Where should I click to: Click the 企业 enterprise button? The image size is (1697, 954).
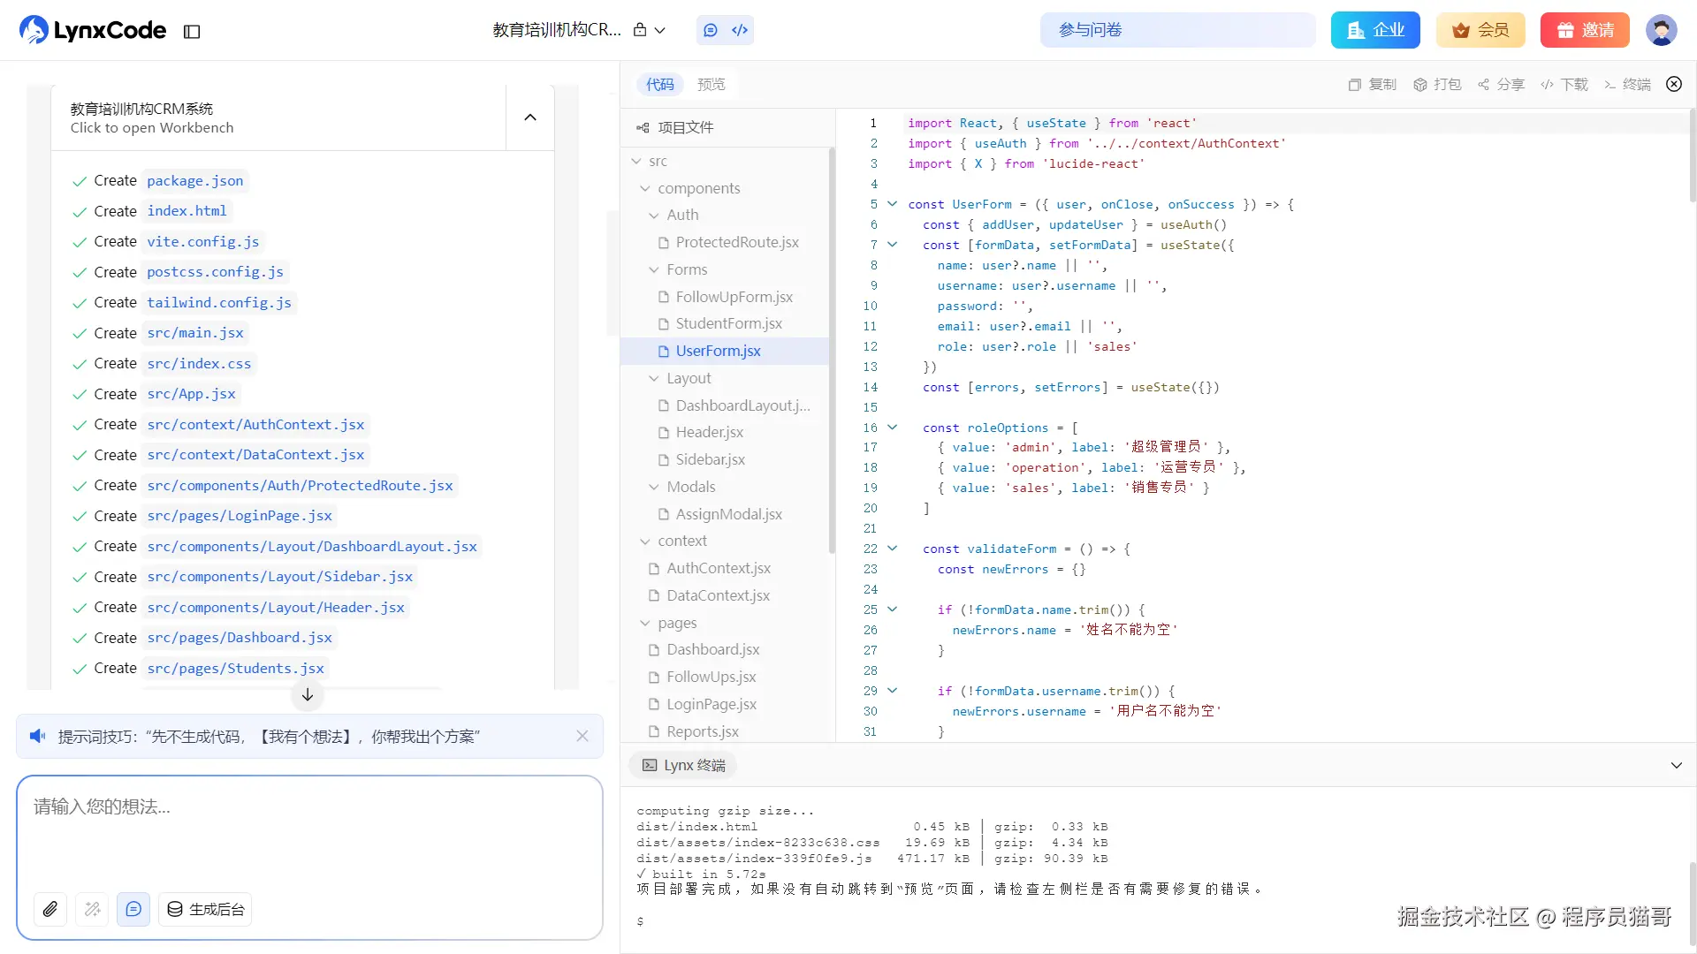click(x=1375, y=30)
